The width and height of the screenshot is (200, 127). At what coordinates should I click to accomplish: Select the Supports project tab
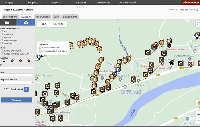26,17
